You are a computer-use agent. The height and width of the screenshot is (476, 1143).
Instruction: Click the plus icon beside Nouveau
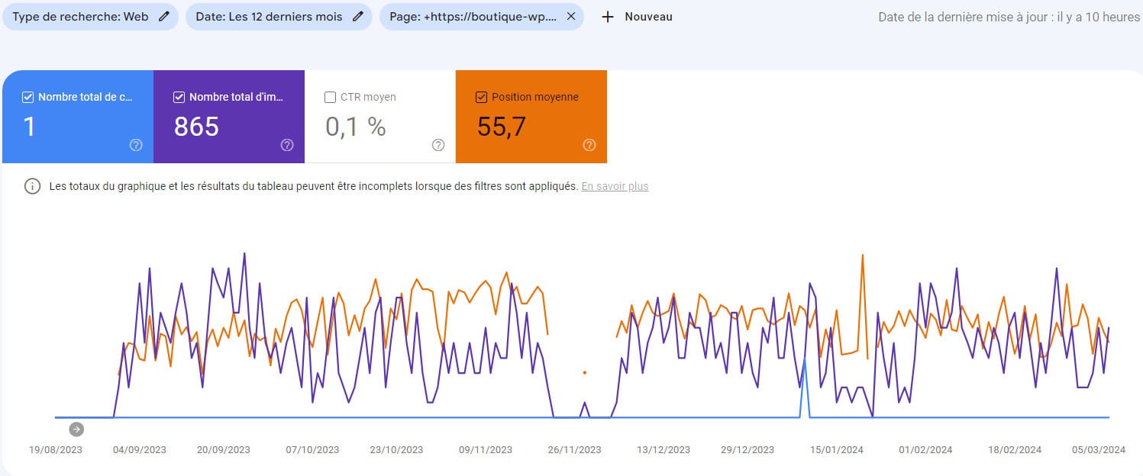[608, 17]
